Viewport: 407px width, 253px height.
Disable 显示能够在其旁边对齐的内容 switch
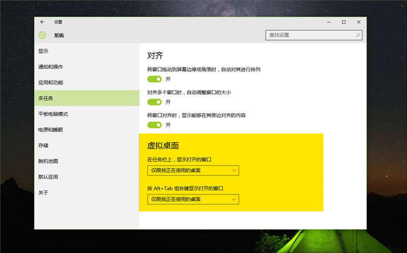(x=154, y=125)
